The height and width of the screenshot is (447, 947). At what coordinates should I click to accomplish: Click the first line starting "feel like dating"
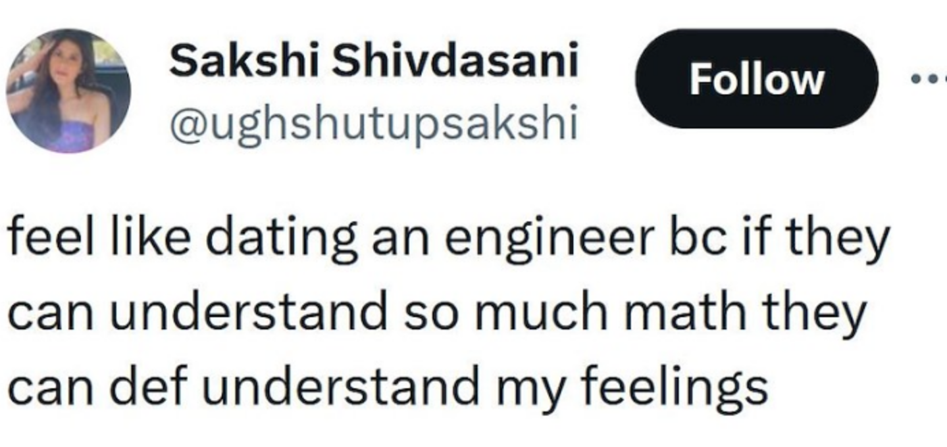[448, 241]
